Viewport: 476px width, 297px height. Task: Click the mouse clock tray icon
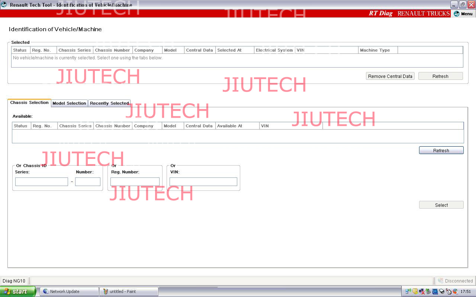coord(448,291)
